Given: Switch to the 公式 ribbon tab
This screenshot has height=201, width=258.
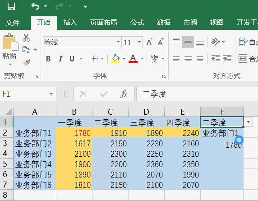Looking at the screenshot, I should 137,23.
